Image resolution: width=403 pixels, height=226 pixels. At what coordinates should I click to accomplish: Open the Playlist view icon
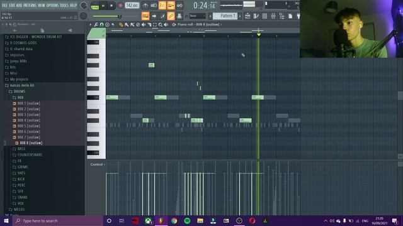click(x=247, y=16)
